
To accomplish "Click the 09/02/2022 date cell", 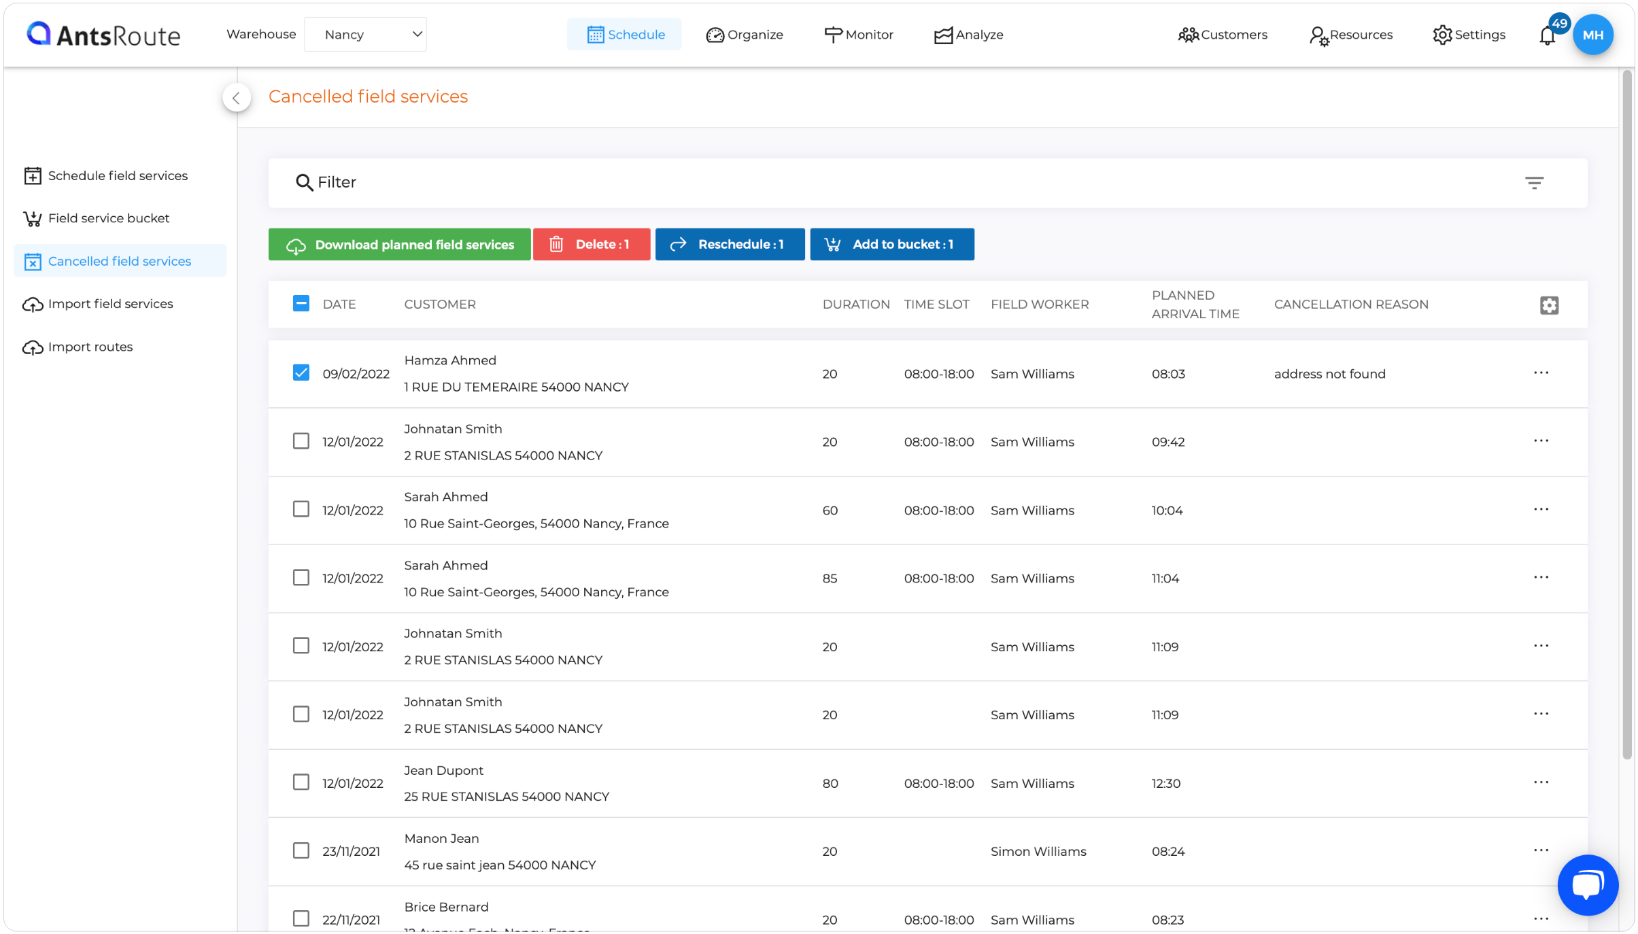I will point(356,374).
